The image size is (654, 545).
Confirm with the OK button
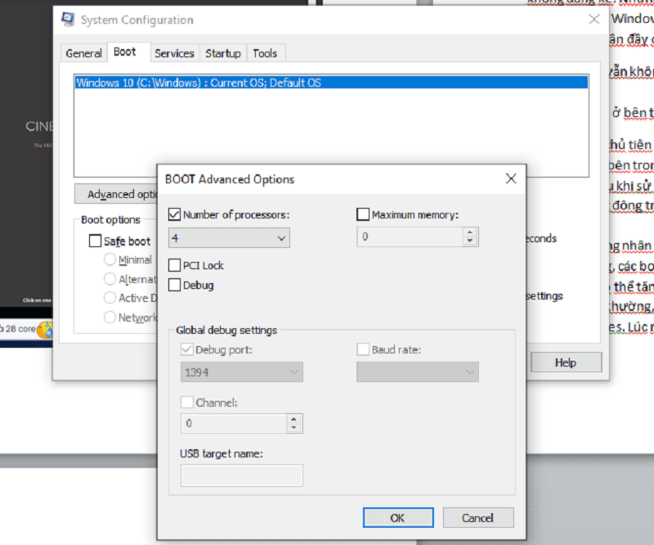point(398,518)
